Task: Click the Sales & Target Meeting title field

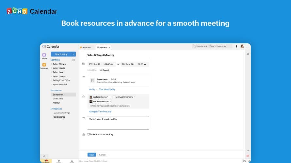Action: point(118,55)
